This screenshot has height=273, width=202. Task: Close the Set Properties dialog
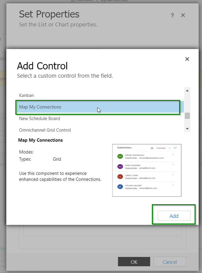click(x=183, y=15)
